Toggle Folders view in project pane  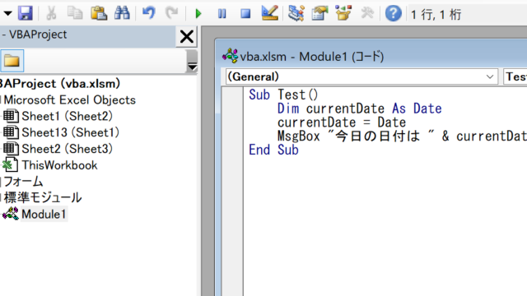(x=12, y=61)
